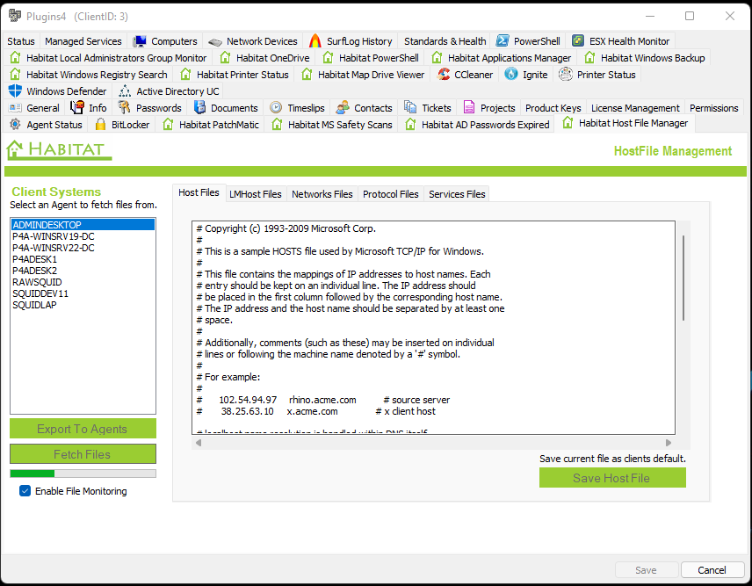Click the PowerShell tab icon

503,40
